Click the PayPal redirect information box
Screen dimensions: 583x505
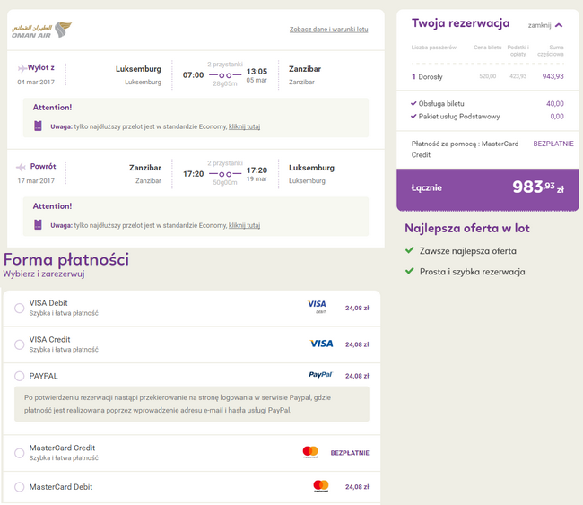pyautogui.click(x=192, y=404)
